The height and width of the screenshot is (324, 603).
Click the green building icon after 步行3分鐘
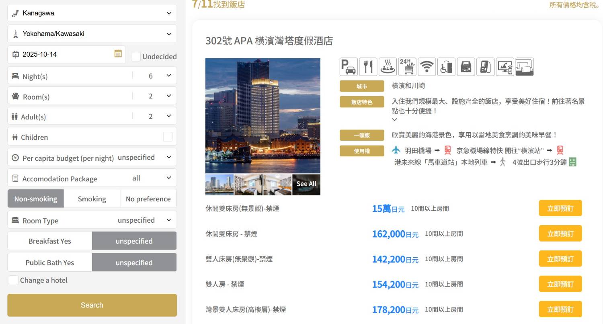tap(573, 162)
